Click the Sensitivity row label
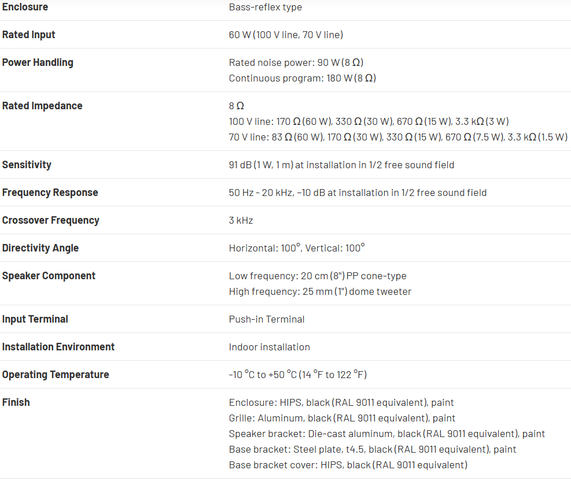 27,165
